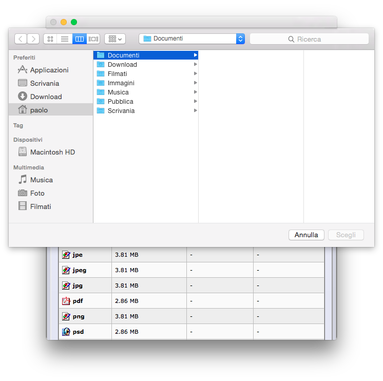383x381 pixels.
Task: Click the 3.81 MB cell in jpe row
Action: (149, 255)
